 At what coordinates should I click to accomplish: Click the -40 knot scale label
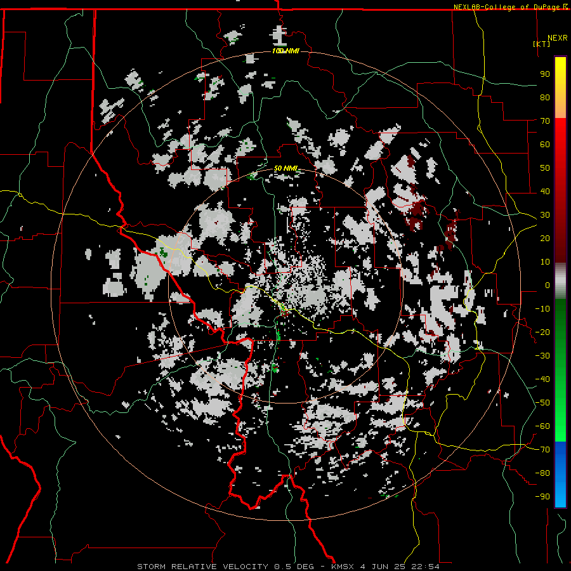coord(542,379)
